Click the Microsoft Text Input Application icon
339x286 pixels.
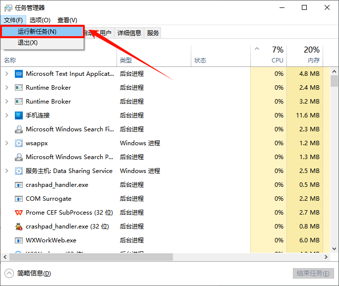point(19,74)
